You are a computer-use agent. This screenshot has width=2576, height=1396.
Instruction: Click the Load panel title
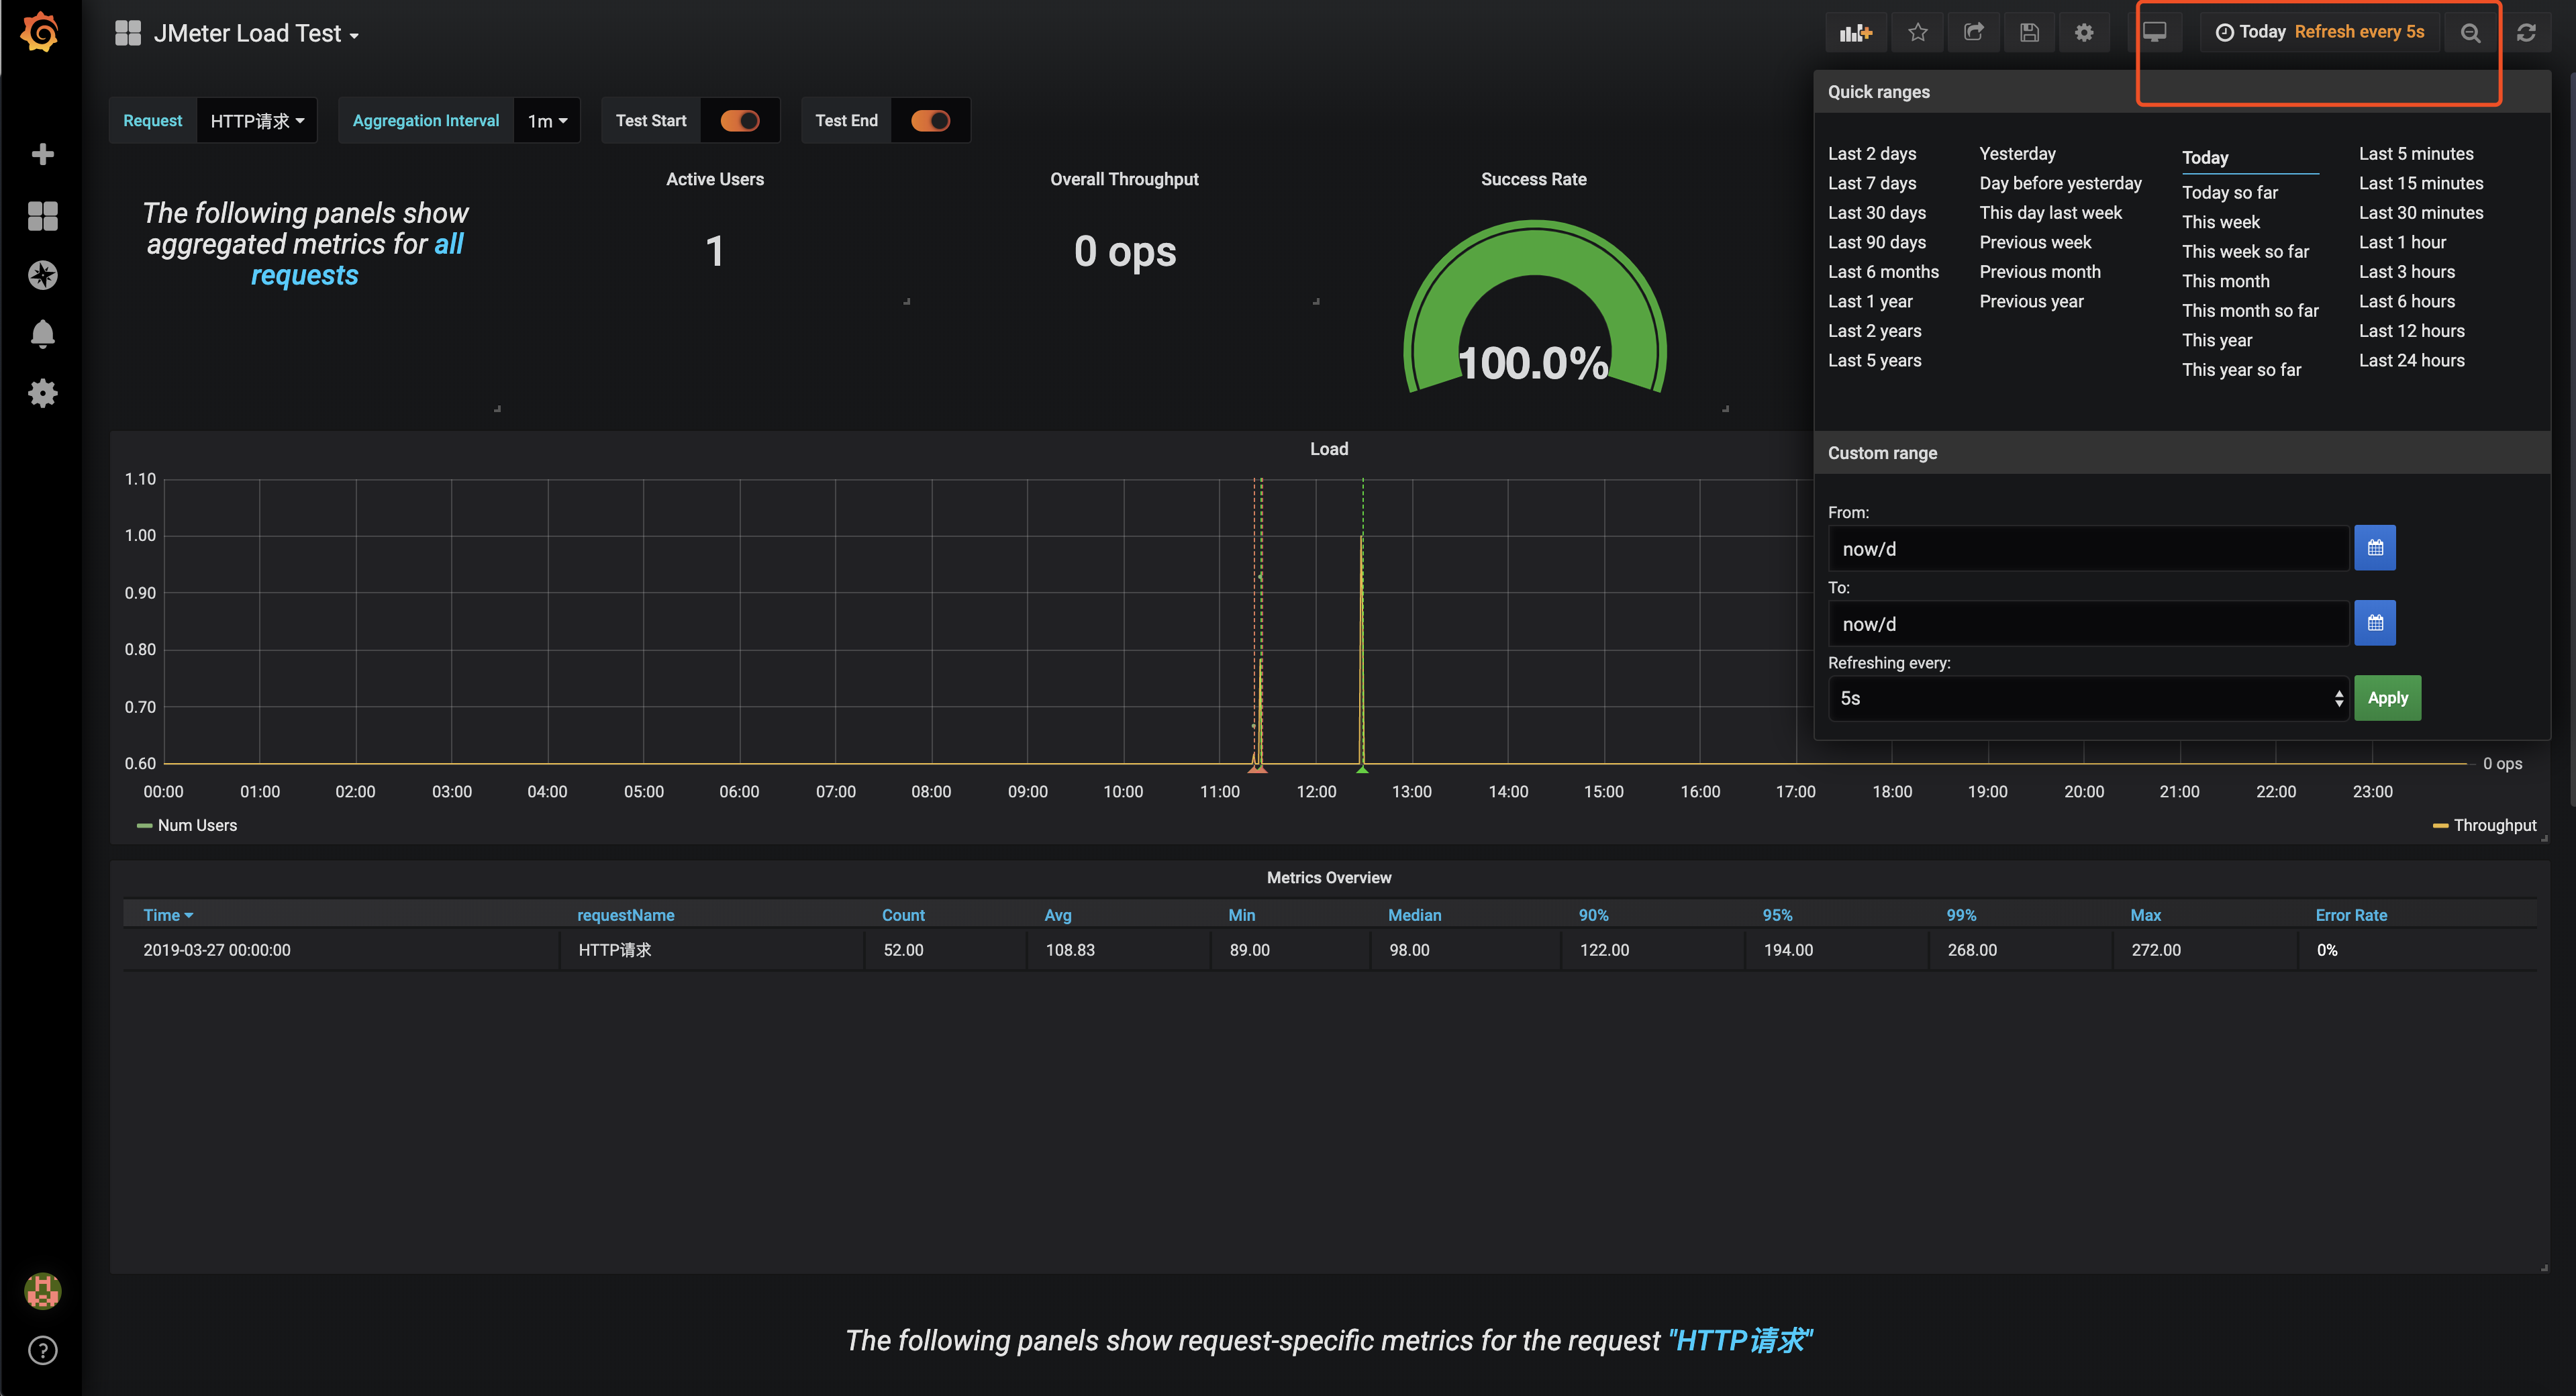(x=1329, y=449)
